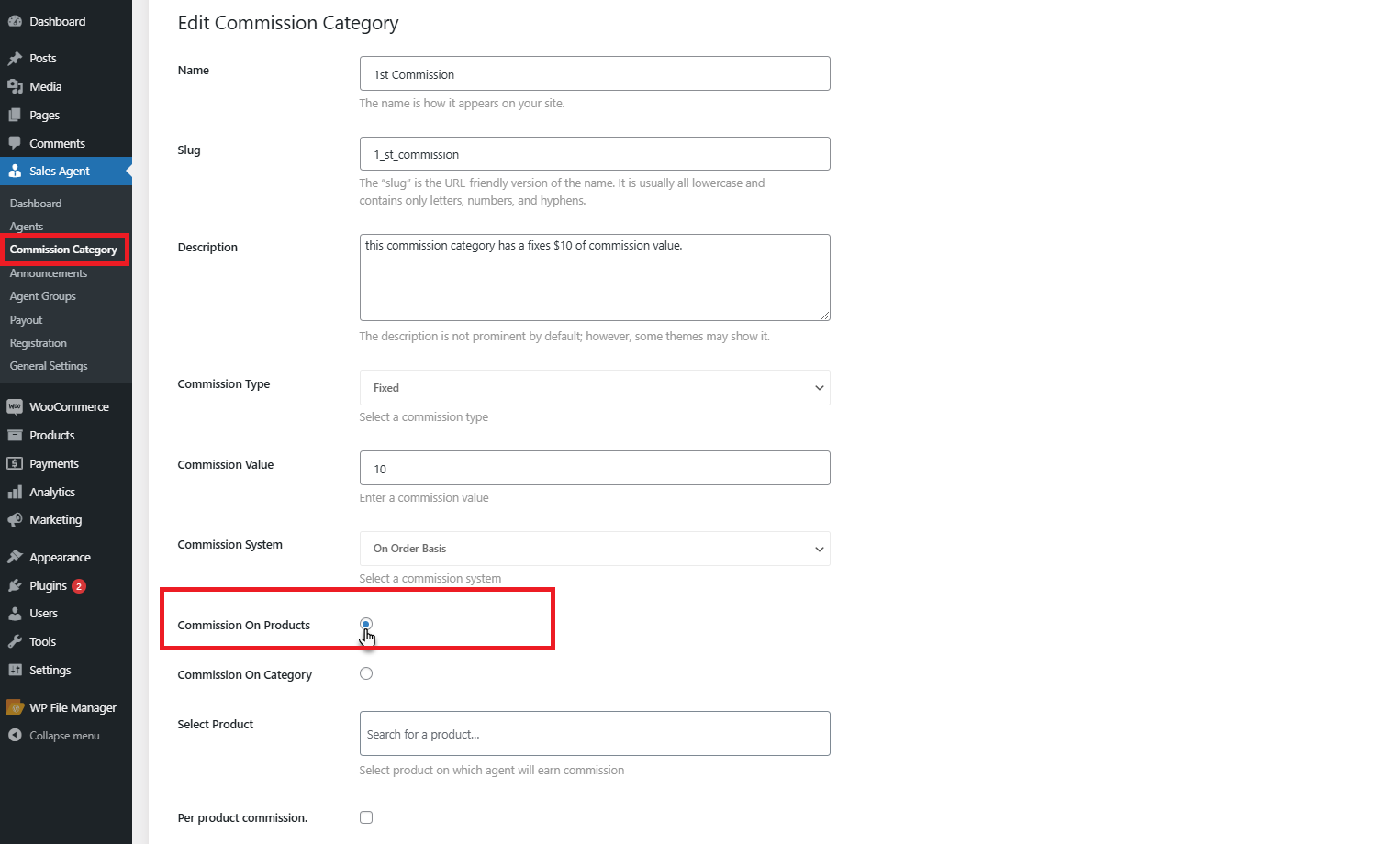Go to Agent Groups submenu item
Screen dimensions: 1396x844
pos(43,296)
